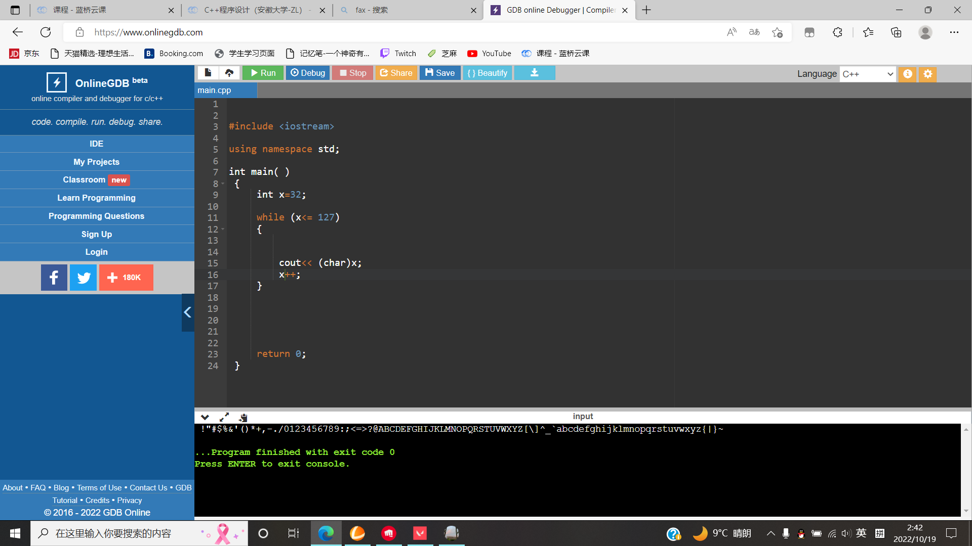Click the console vertical scrollbar

coord(966,470)
